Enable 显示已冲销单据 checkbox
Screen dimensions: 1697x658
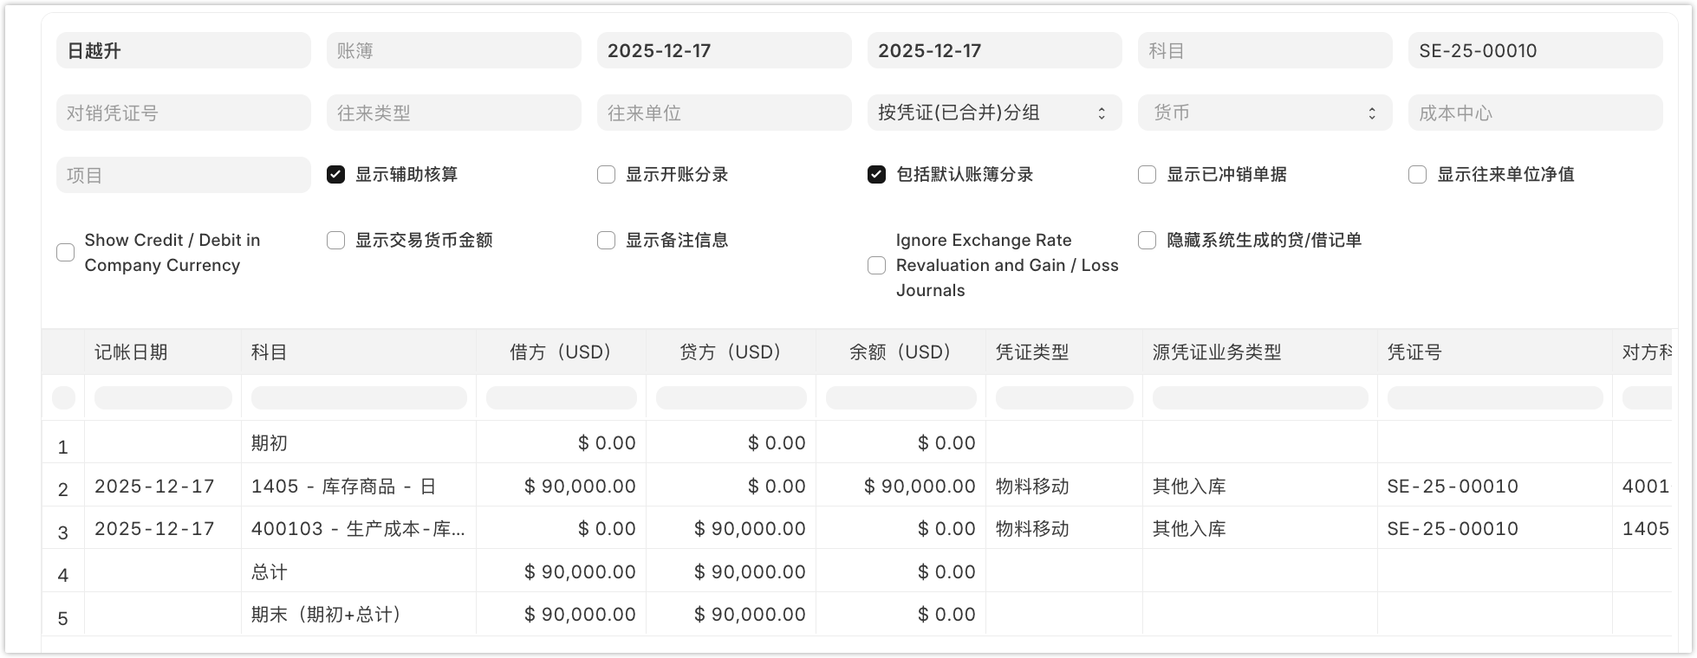point(1147,175)
